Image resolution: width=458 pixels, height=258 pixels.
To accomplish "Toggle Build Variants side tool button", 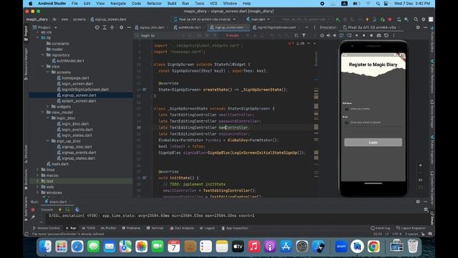I will pos(26,209).
